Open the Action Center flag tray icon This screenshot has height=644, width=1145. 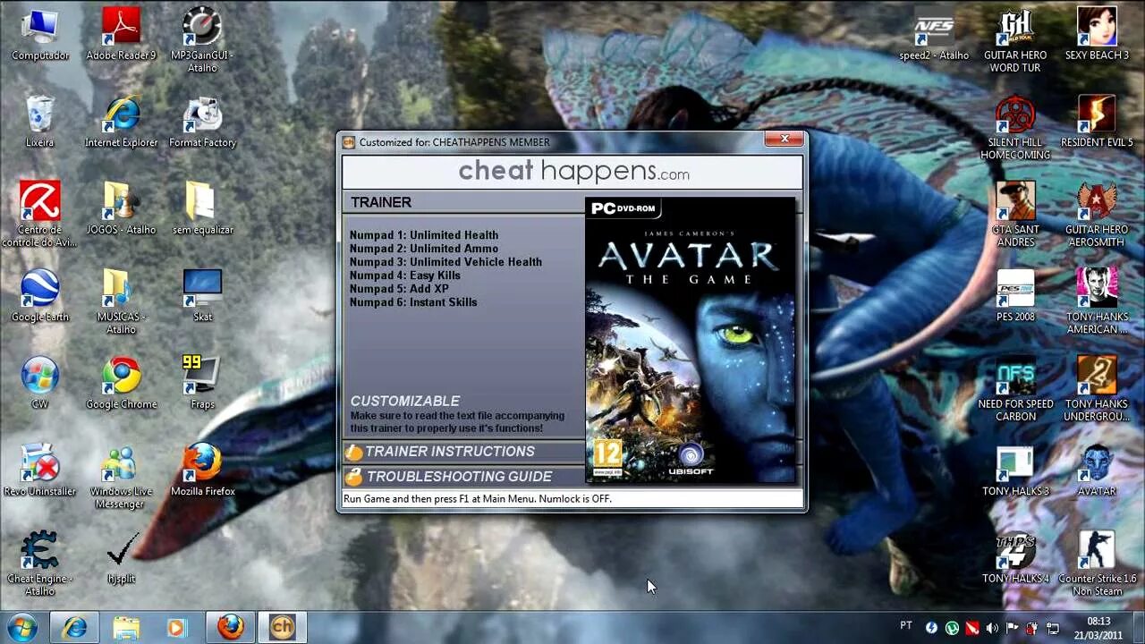click(x=1012, y=628)
